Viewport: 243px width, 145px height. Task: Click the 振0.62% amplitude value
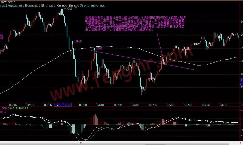74,6
